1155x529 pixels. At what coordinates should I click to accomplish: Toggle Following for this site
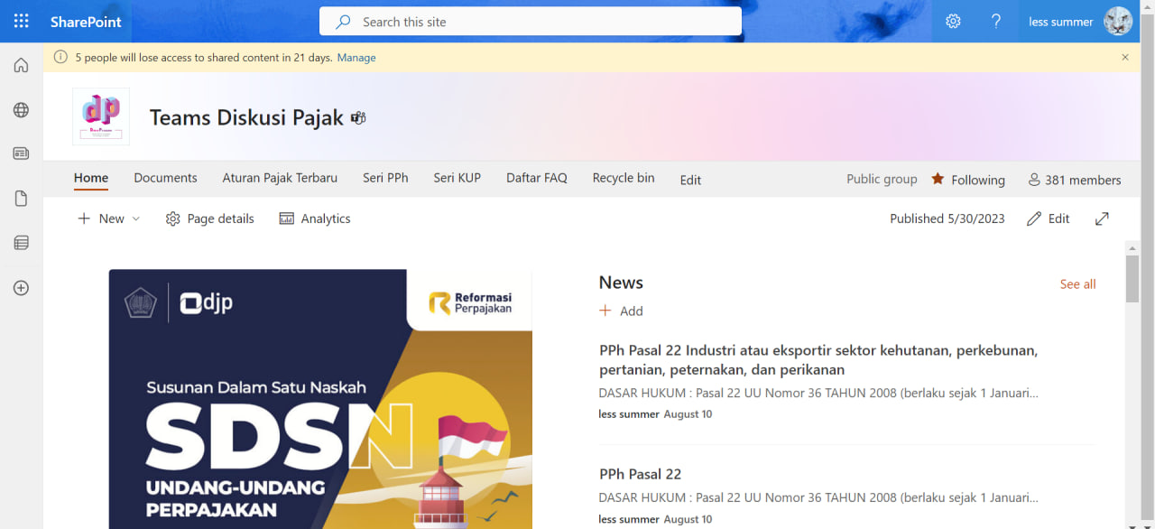(968, 179)
